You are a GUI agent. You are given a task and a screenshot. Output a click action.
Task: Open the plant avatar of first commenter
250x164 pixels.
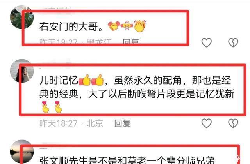click(x=22, y=17)
